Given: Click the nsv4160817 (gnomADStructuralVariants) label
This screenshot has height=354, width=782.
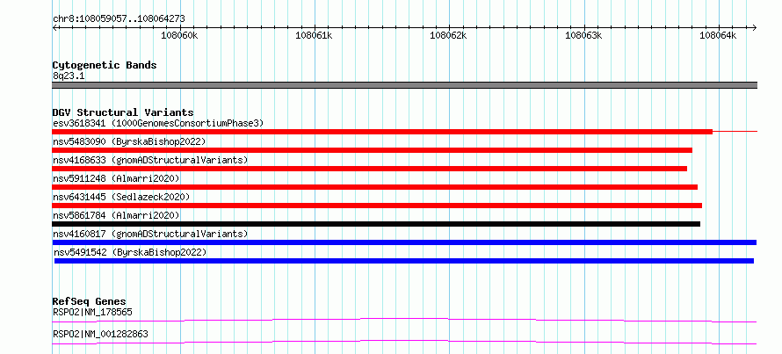Looking at the screenshot, I should pyautogui.click(x=150, y=234).
